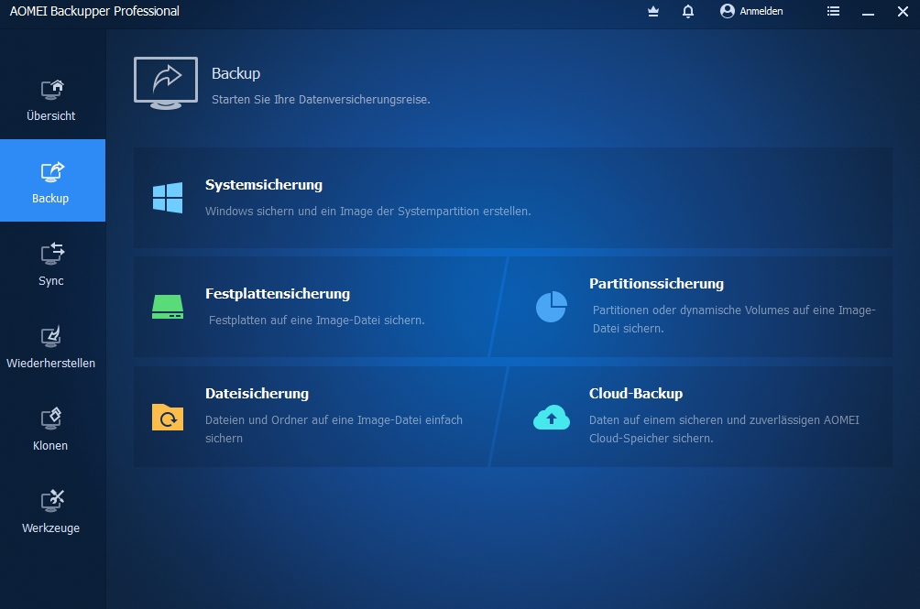Click the Backup monitor header icon

pos(166,83)
